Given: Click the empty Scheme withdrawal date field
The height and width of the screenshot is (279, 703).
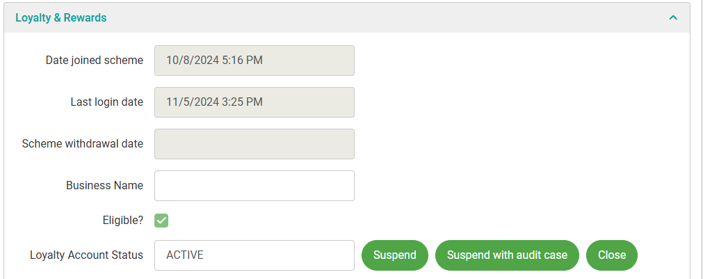Looking at the screenshot, I should point(254,144).
